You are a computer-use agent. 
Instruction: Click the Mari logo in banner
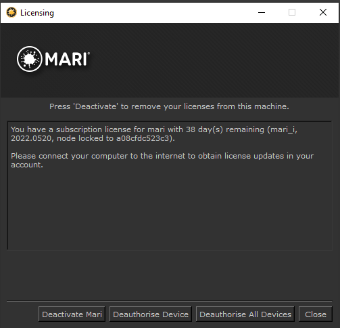[x=53, y=59]
